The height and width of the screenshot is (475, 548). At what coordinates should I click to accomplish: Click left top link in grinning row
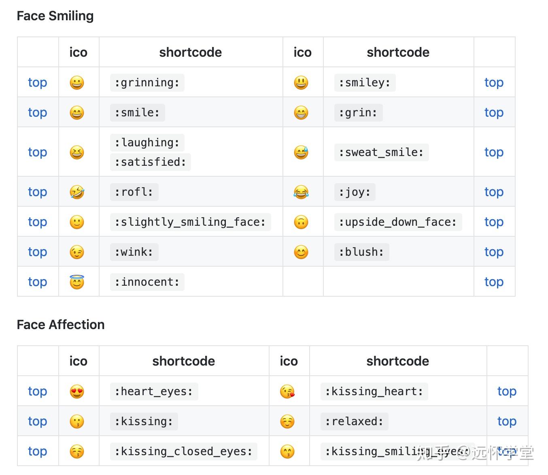(37, 83)
